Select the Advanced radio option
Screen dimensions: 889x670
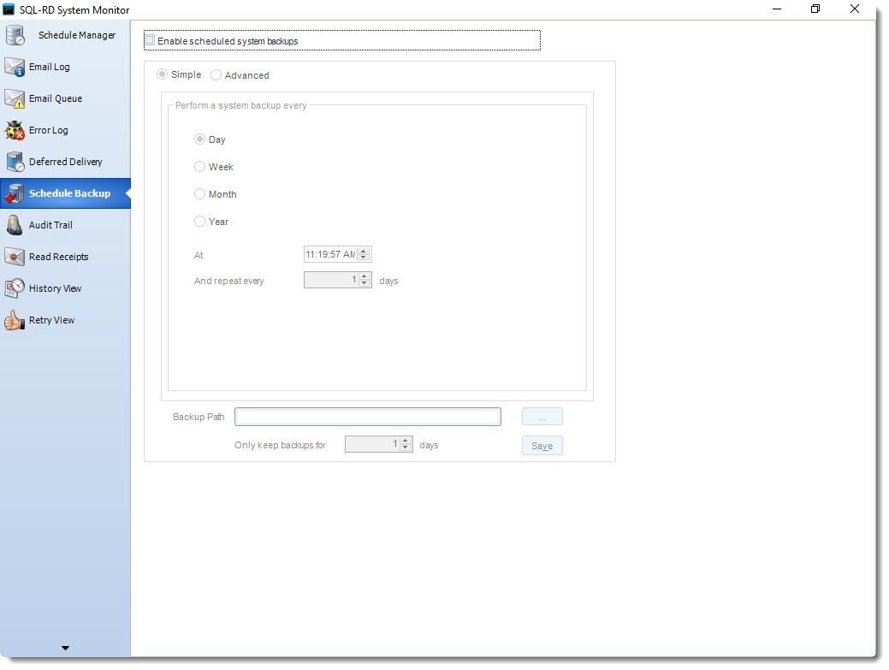(x=216, y=74)
